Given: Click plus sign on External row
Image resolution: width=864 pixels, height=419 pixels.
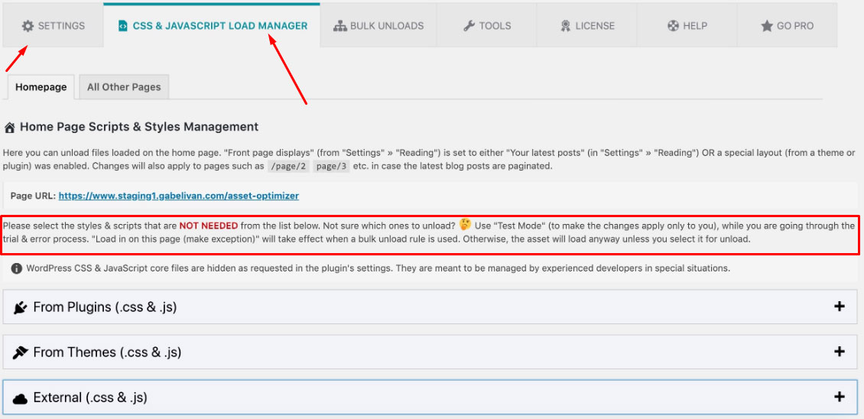Looking at the screenshot, I should pos(840,396).
